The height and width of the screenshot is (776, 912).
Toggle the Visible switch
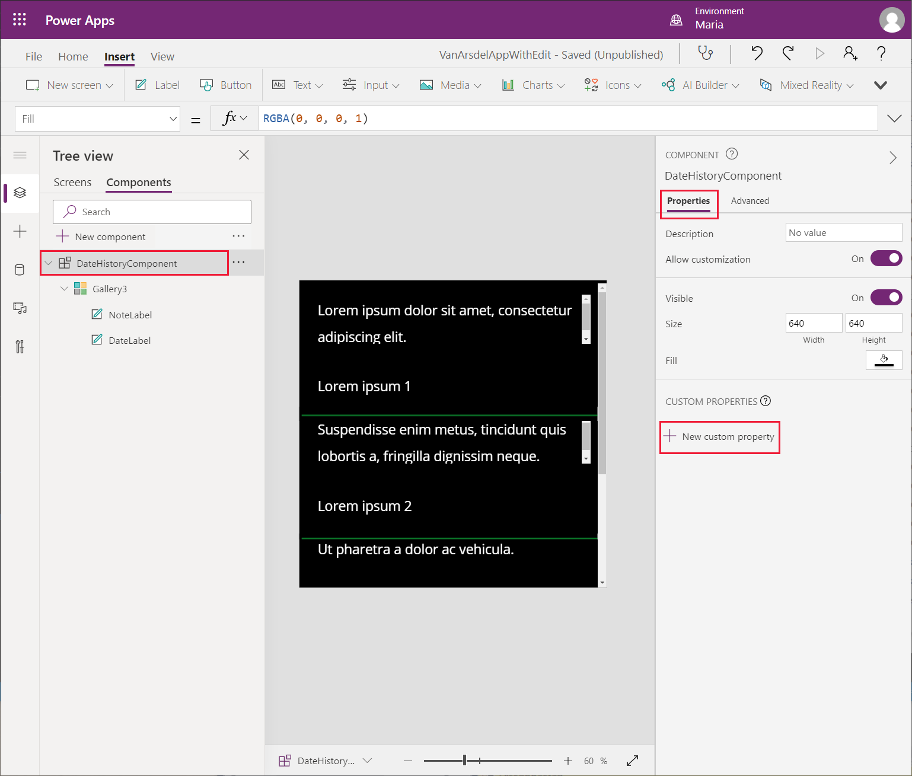click(x=886, y=297)
